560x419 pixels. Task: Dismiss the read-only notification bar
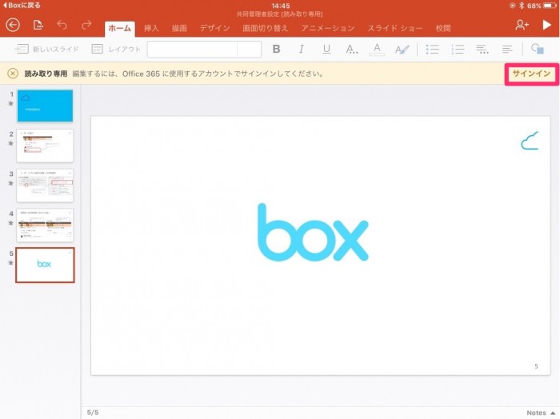pyautogui.click(x=13, y=74)
